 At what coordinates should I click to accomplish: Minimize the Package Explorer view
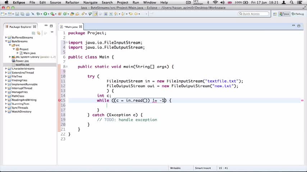coord(46,25)
